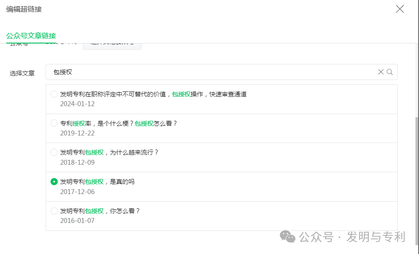Screen dimensions: 419x254
Task: Click title 发明专利包授权，你怎么看？
Action: [100, 211]
